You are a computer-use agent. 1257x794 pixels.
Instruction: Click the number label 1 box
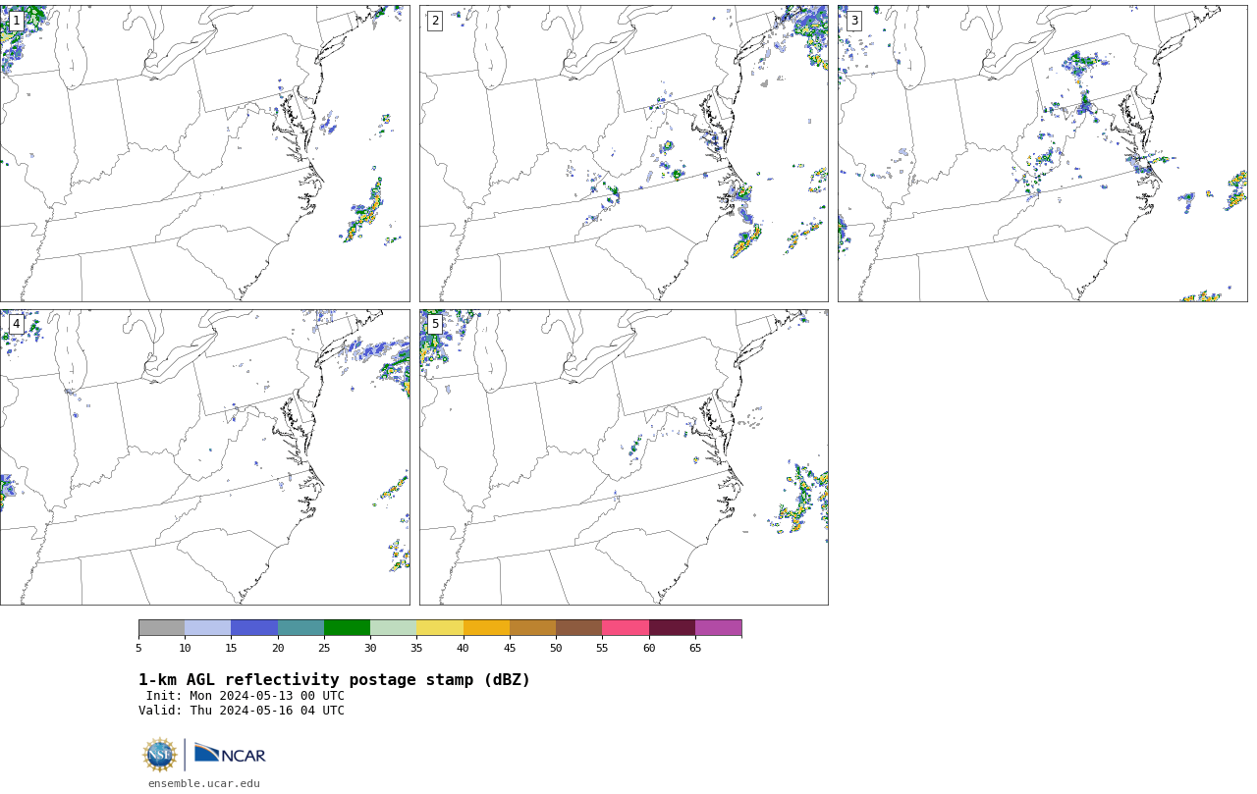click(16, 21)
